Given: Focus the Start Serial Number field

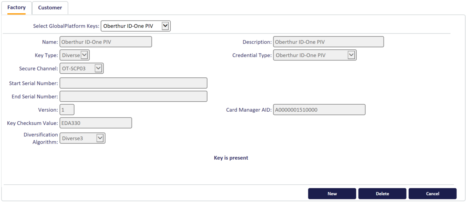Looking at the screenshot, I should (133, 83).
